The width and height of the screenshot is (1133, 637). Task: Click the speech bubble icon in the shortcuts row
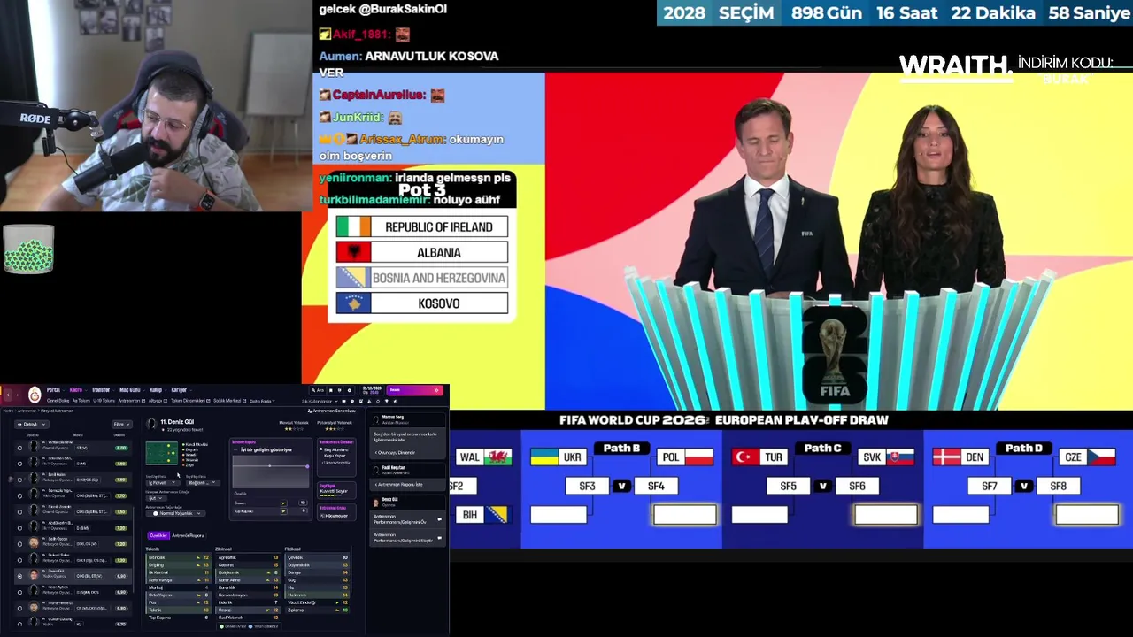(343, 401)
